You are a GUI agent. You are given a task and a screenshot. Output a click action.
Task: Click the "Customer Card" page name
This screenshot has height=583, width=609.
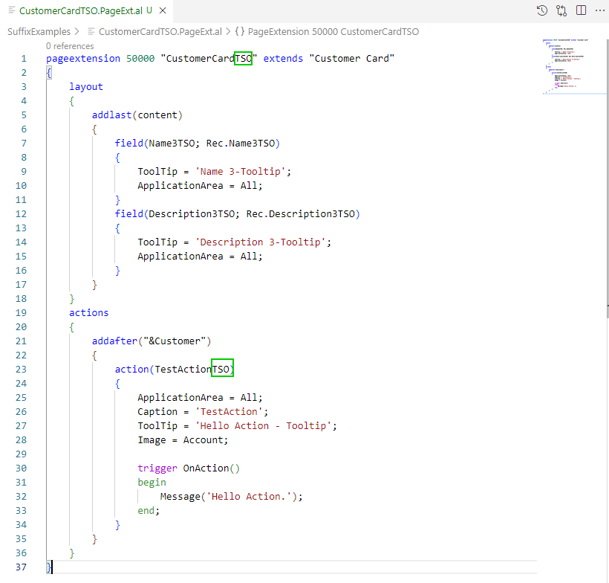(x=352, y=59)
